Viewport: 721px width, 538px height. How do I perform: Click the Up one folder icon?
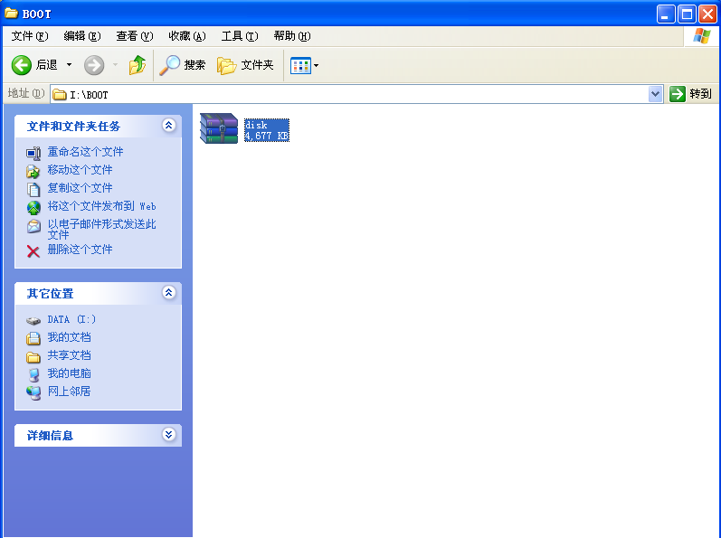[137, 65]
